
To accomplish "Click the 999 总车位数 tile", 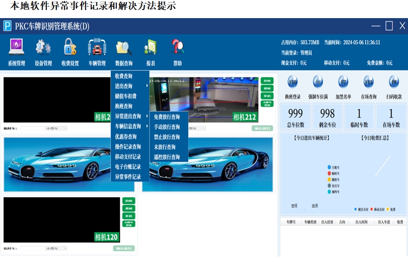I will (x=296, y=117).
